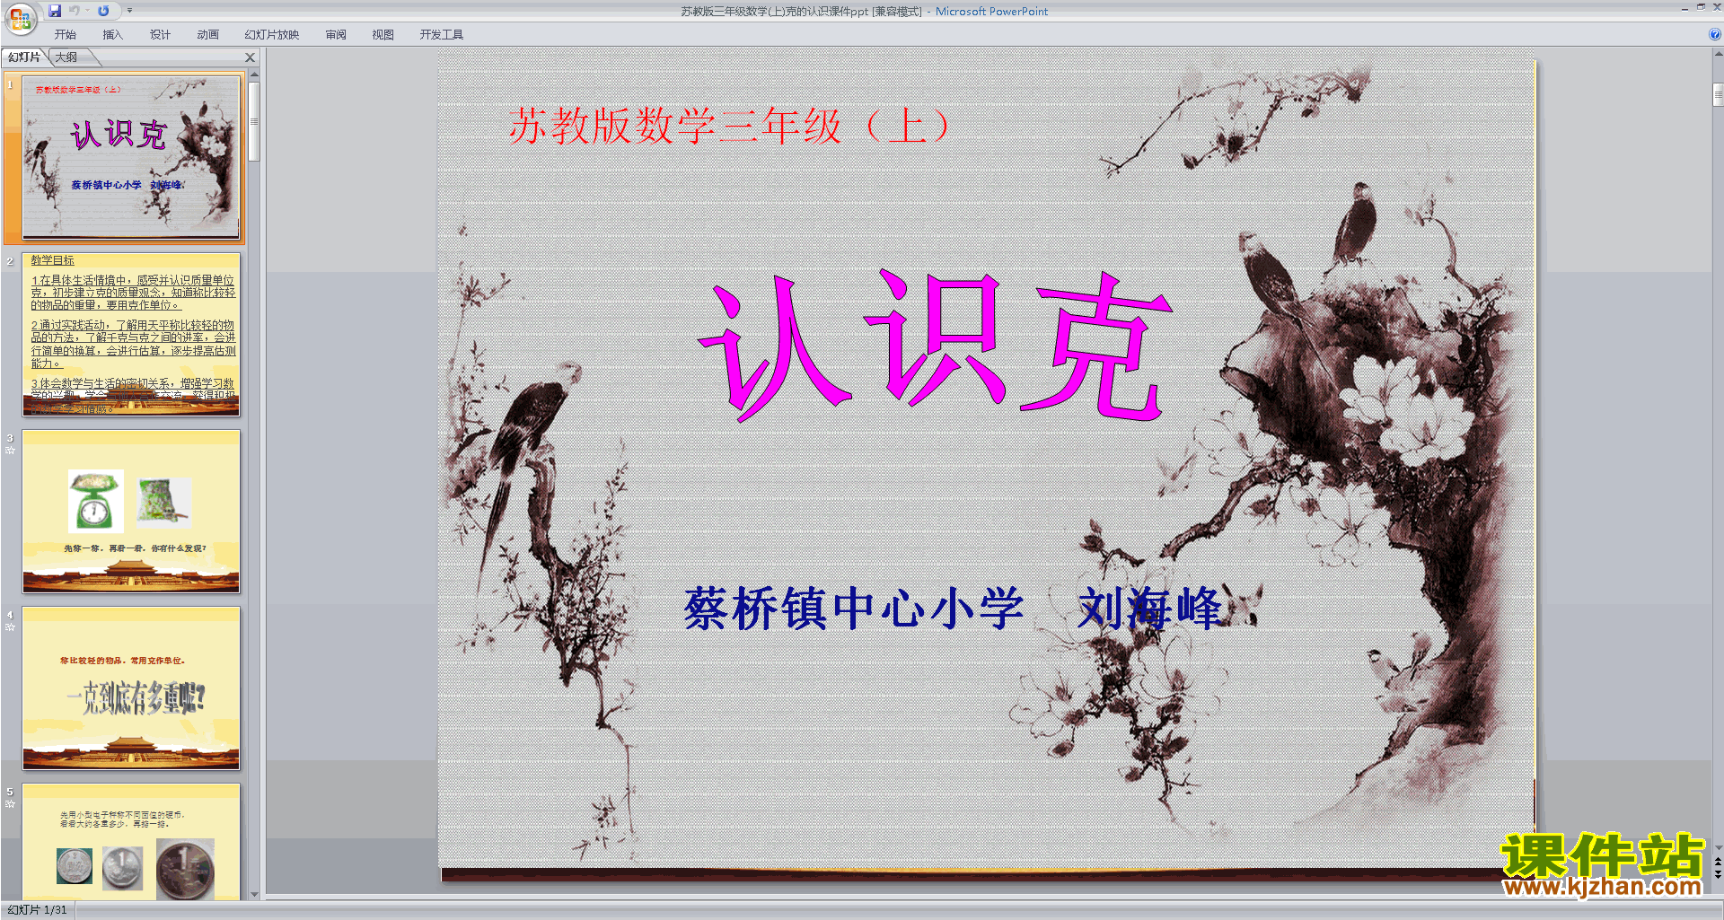This screenshot has height=920, width=1724.
Task: Go to previous slide double-arrow button
Action: (x=1718, y=862)
